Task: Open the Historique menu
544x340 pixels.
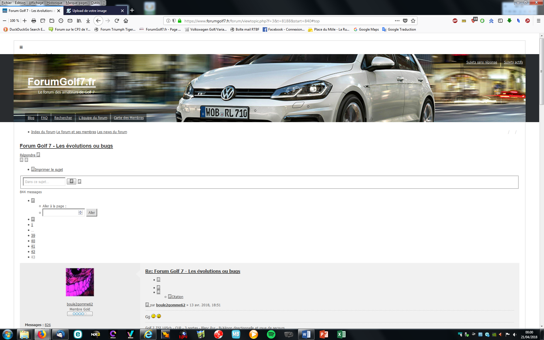Action: (x=54, y=3)
